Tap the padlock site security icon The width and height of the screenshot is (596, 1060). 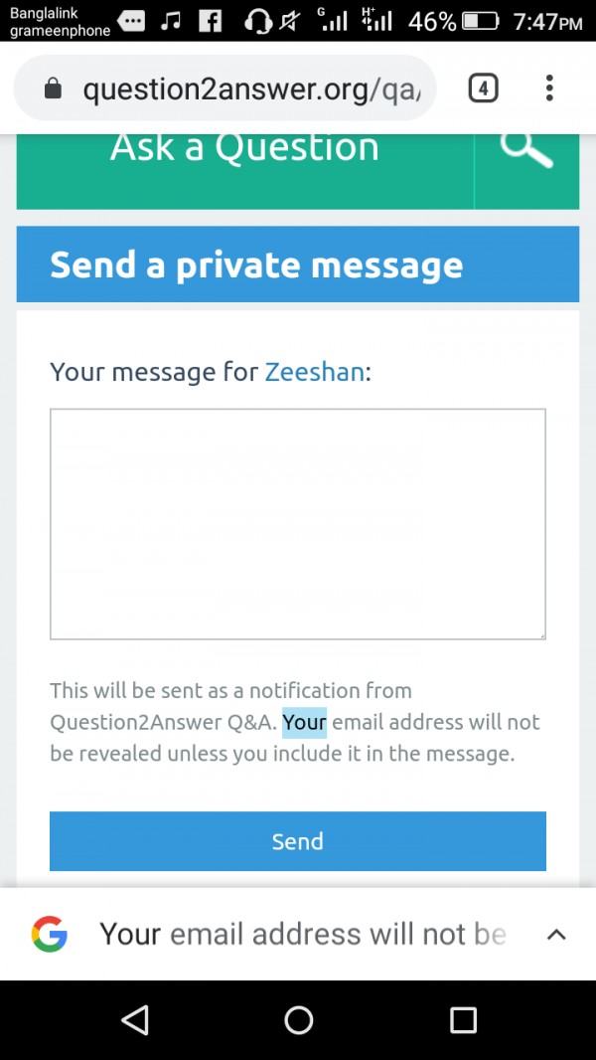click(x=54, y=89)
